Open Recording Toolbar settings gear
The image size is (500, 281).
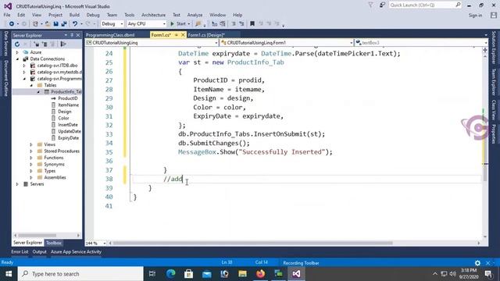477,263
